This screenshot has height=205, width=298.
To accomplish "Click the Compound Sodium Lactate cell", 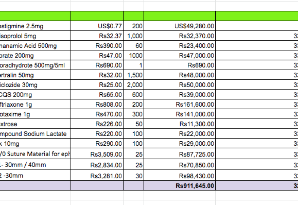I will coord(35,134).
